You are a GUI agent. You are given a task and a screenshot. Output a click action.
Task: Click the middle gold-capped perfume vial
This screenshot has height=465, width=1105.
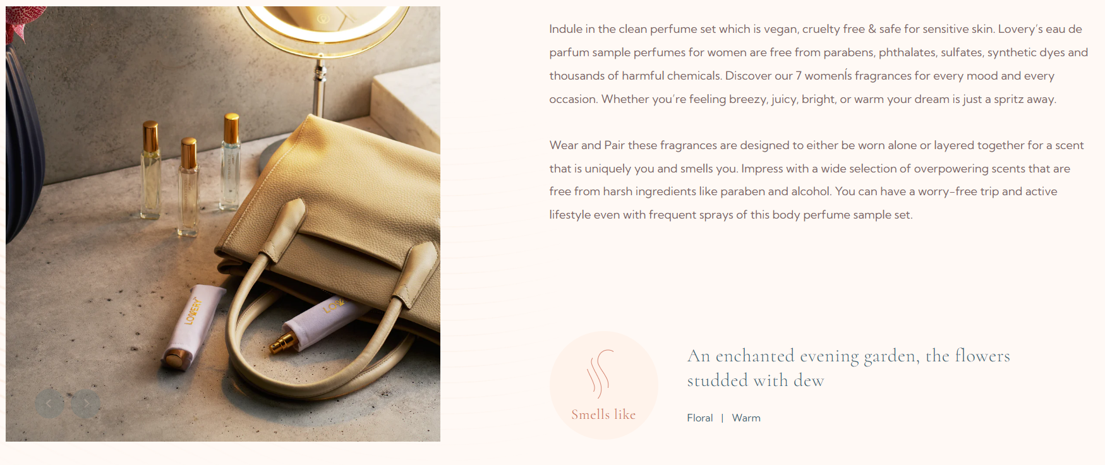pos(188,186)
